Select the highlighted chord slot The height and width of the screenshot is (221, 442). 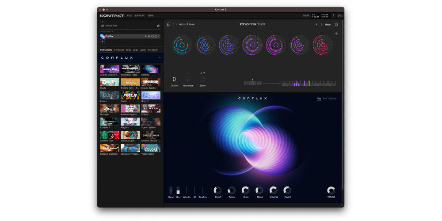pos(252,84)
